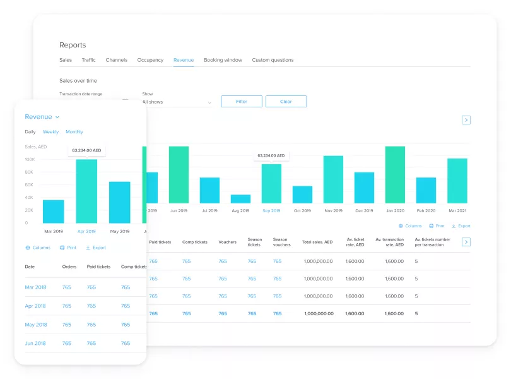
Task: Click the Export icon in the mobile panel
Action: pos(88,248)
